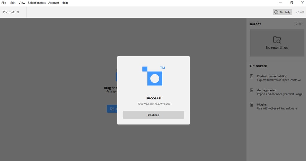Click 'Import and enhance your first image' text

(280, 94)
